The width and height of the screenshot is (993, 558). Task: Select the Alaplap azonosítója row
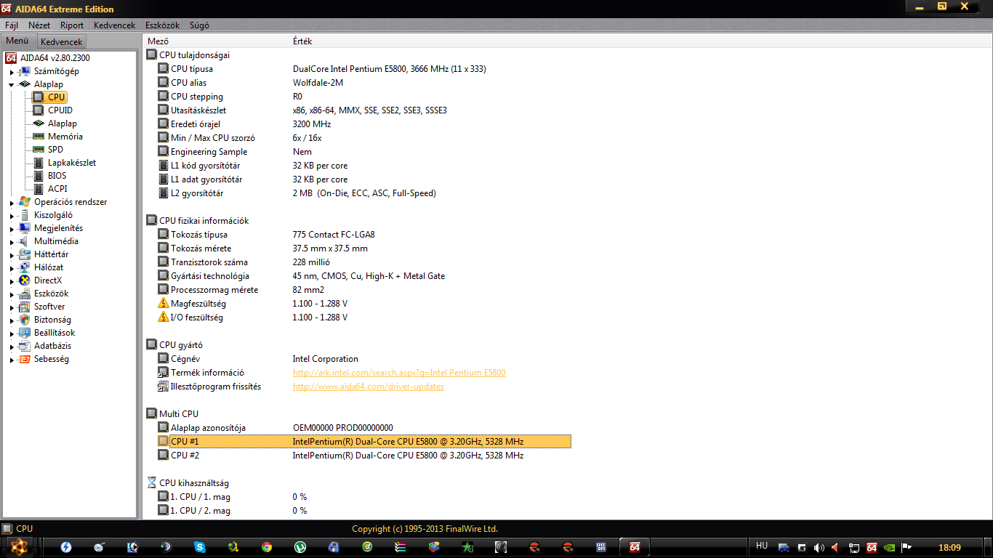pos(363,428)
